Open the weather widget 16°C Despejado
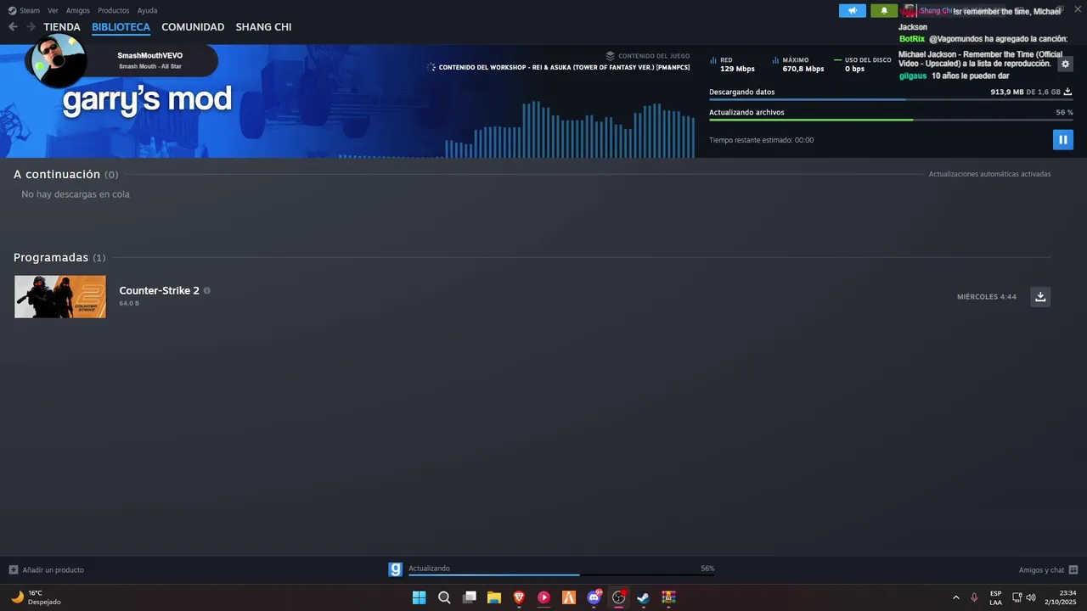Viewport: 1087px width, 611px height. 36,597
